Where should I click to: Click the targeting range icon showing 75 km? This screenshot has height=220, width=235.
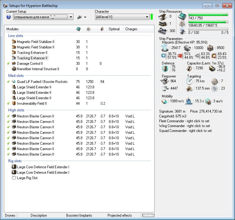[189, 81]
